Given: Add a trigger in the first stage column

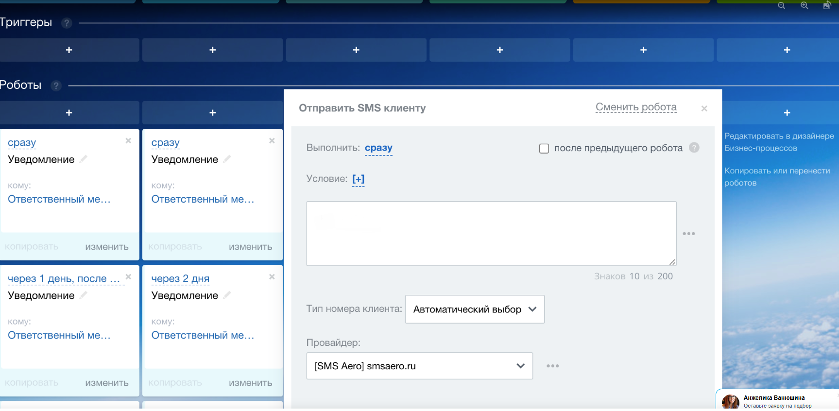Looking at the screenshot, I should (69, 50).
